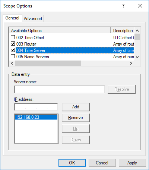
Task: Focus the Server name input field
Action: pos(60,89)
